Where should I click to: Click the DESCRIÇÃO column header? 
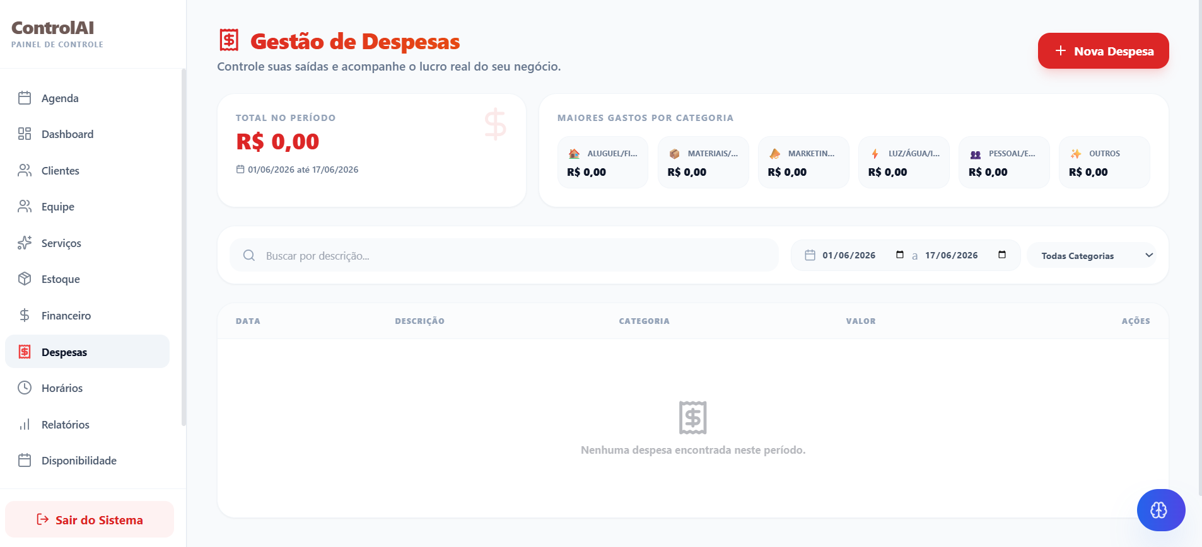tap(419, 321)
